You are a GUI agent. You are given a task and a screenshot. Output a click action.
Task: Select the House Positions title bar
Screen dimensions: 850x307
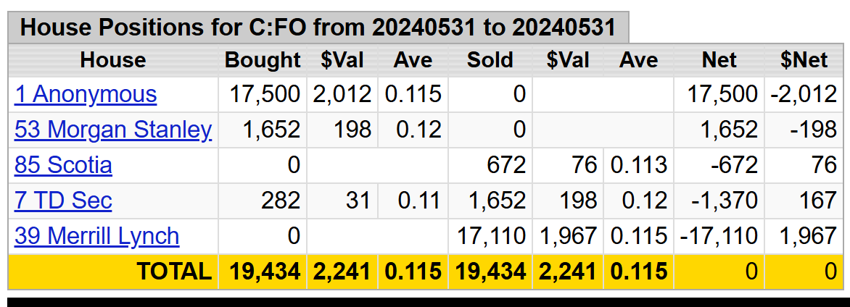tap(318, 27)
